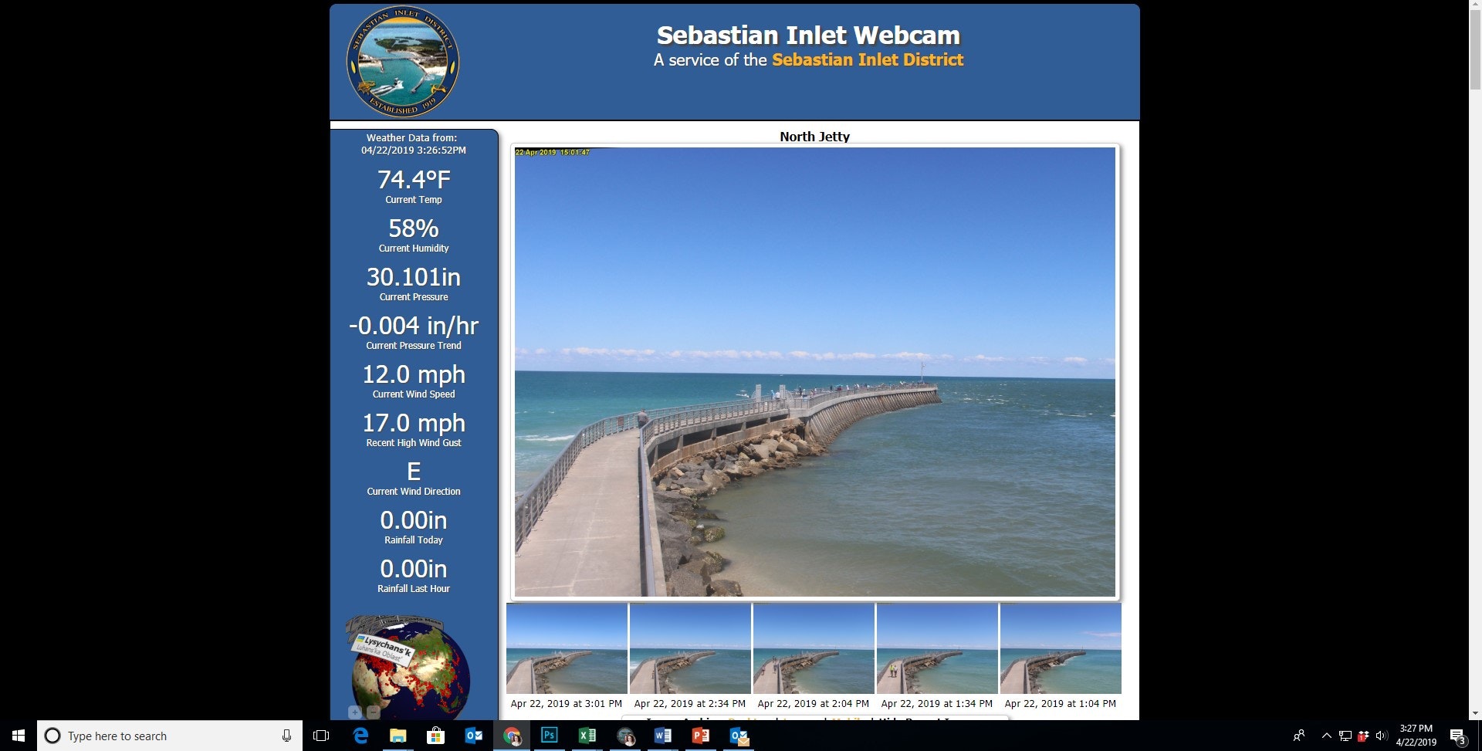
Task: Open the Sebastian Inlet District link
Action: pyautogui.click(x=867, y=60)
